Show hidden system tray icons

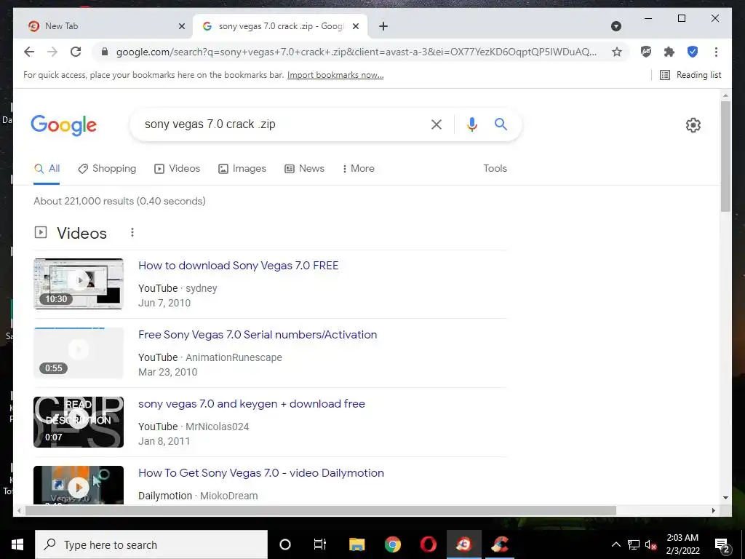[x=615, y=544]
